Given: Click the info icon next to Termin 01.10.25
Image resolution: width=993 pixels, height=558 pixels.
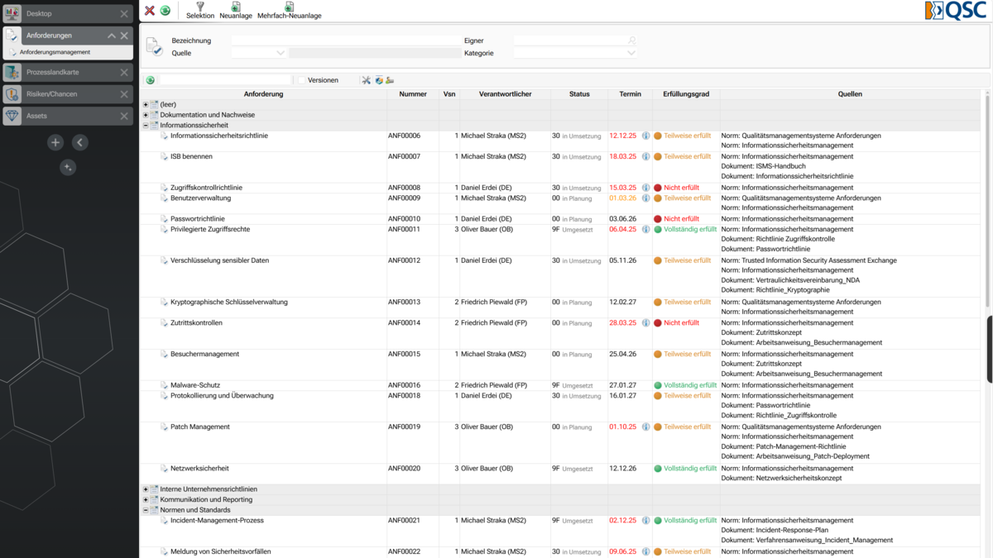Looking at the screenshot, I should tap(645, 427).
